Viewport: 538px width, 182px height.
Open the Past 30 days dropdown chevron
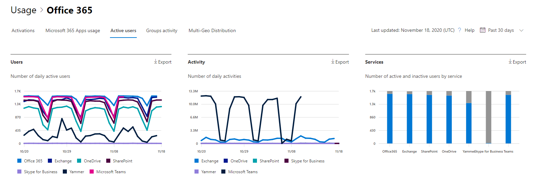(521, 30)
